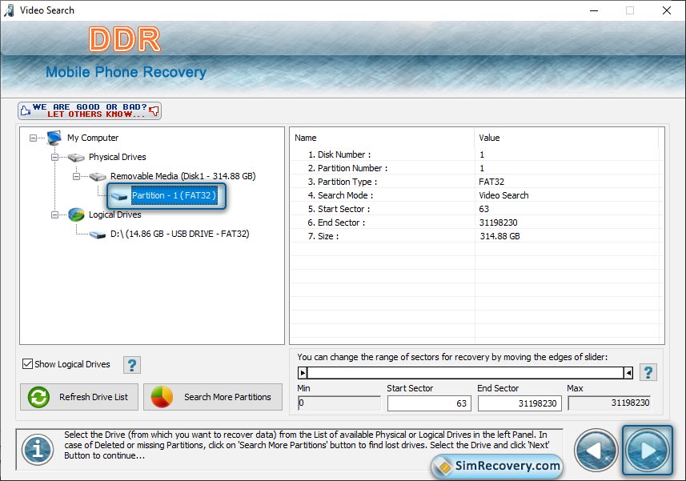Open the SimRecovery.com link
This screenshot has width=686, height=481.
pyautogui.click(x=497, y=466)
